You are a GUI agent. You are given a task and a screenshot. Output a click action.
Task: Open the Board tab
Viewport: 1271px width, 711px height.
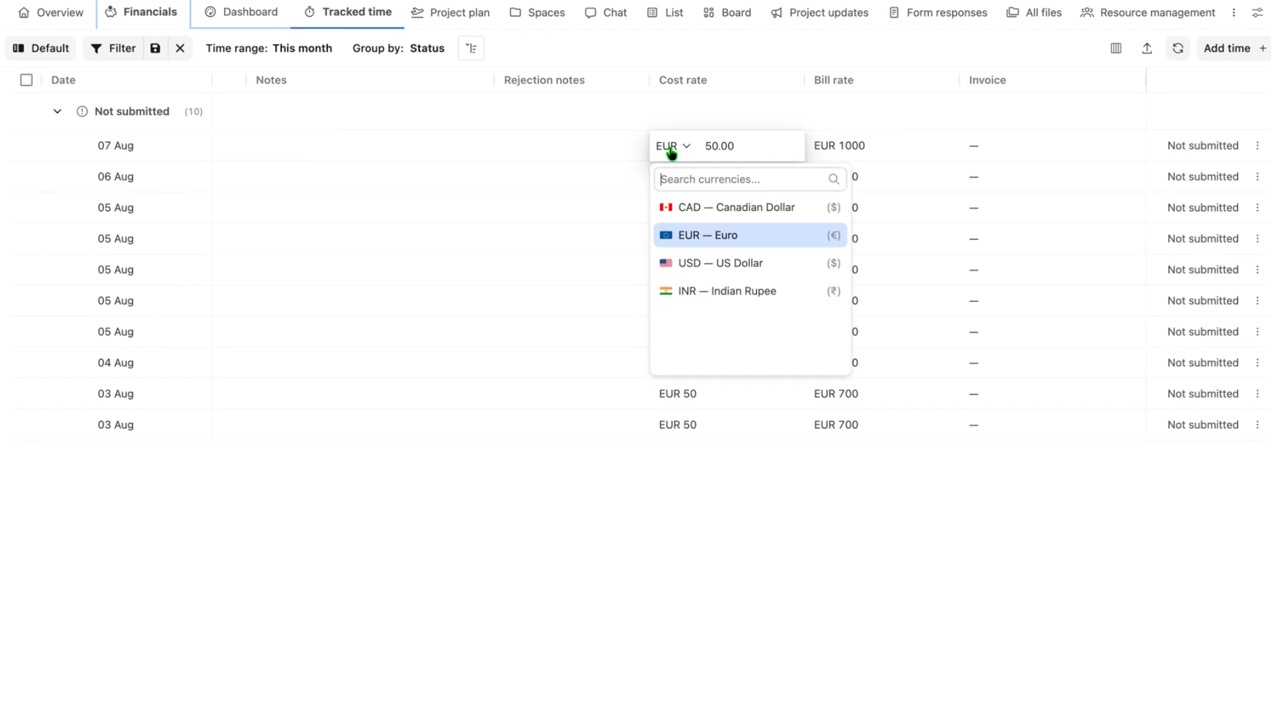[727, 13]
